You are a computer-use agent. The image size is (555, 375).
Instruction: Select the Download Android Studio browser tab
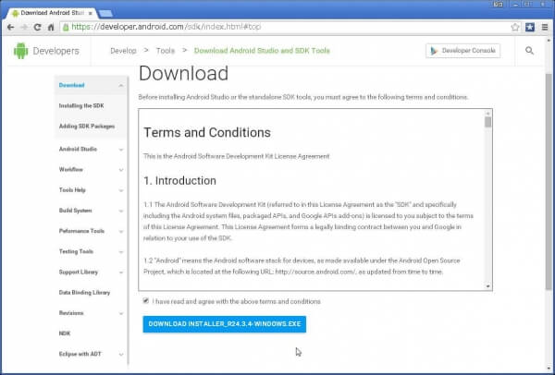point(52,13)
